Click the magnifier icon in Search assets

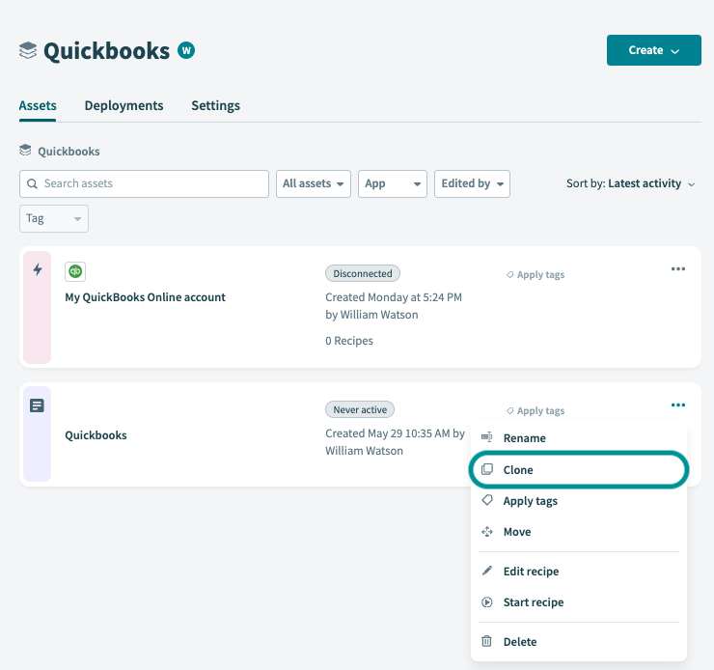(32, 183)
